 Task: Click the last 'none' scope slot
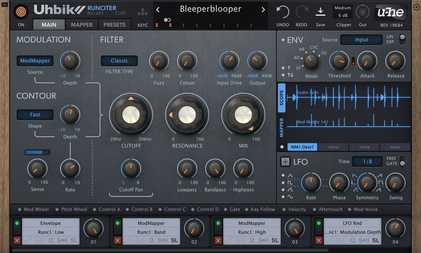(395, 147)
